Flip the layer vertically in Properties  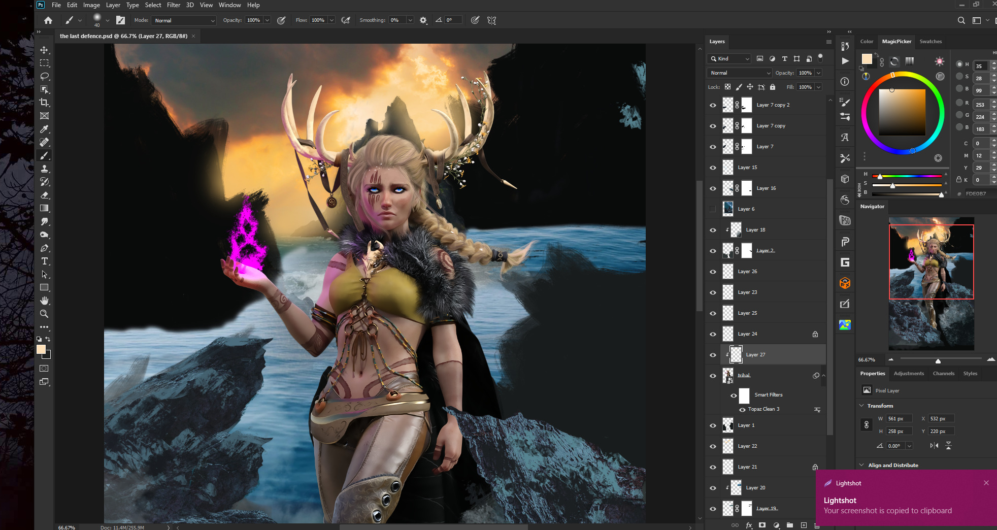948,445
